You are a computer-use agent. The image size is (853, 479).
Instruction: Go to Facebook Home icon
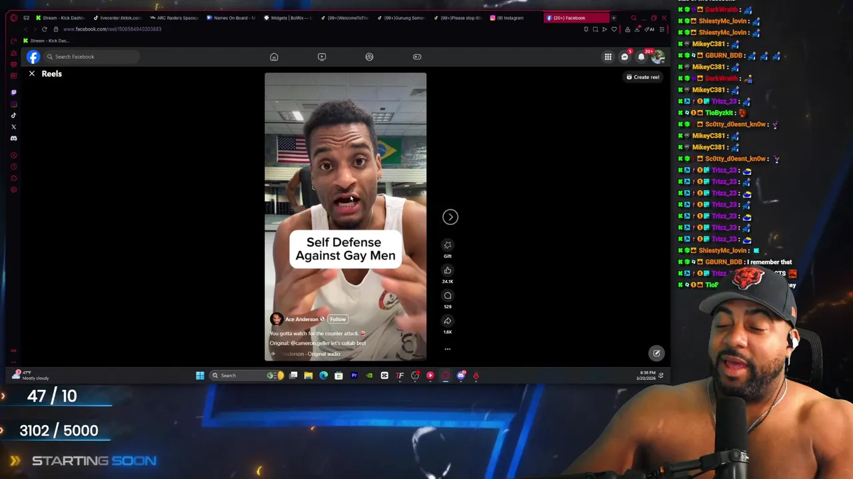click(x=274, y=57)
